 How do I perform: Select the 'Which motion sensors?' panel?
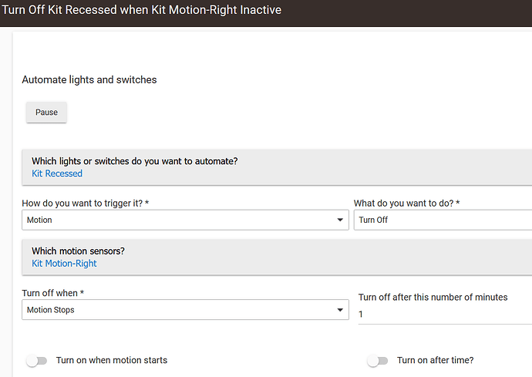tap(277, 258)
